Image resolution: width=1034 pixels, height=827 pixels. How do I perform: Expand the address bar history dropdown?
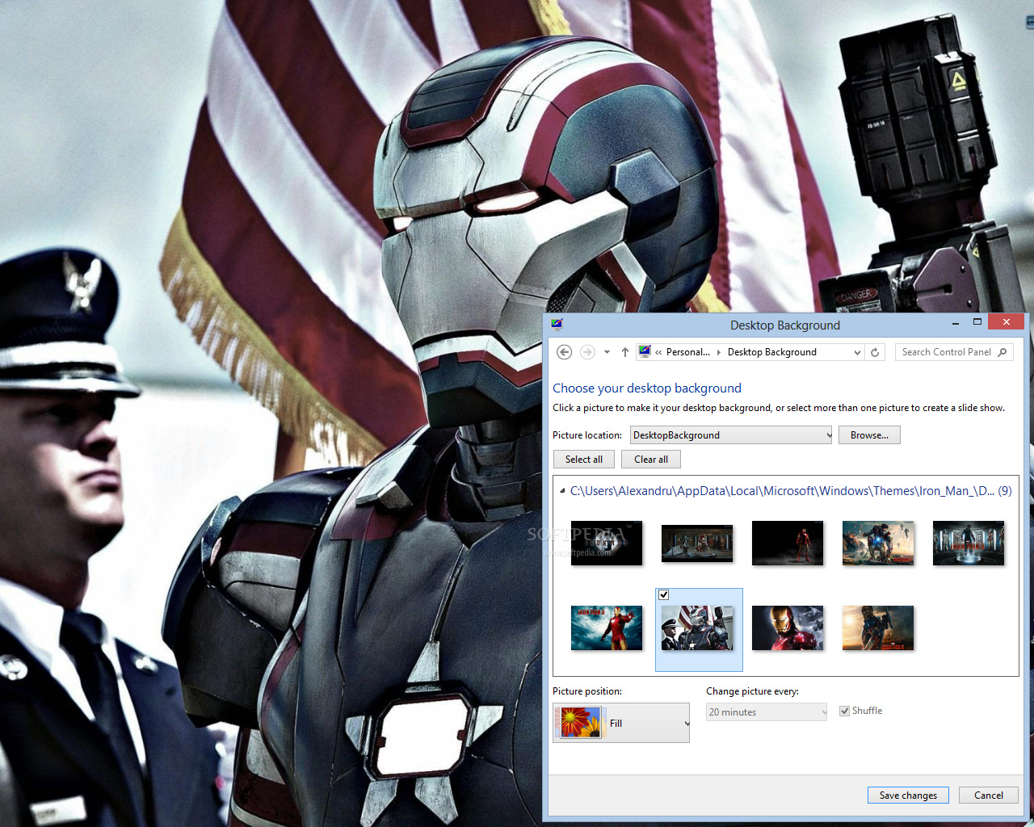(857, 352)
